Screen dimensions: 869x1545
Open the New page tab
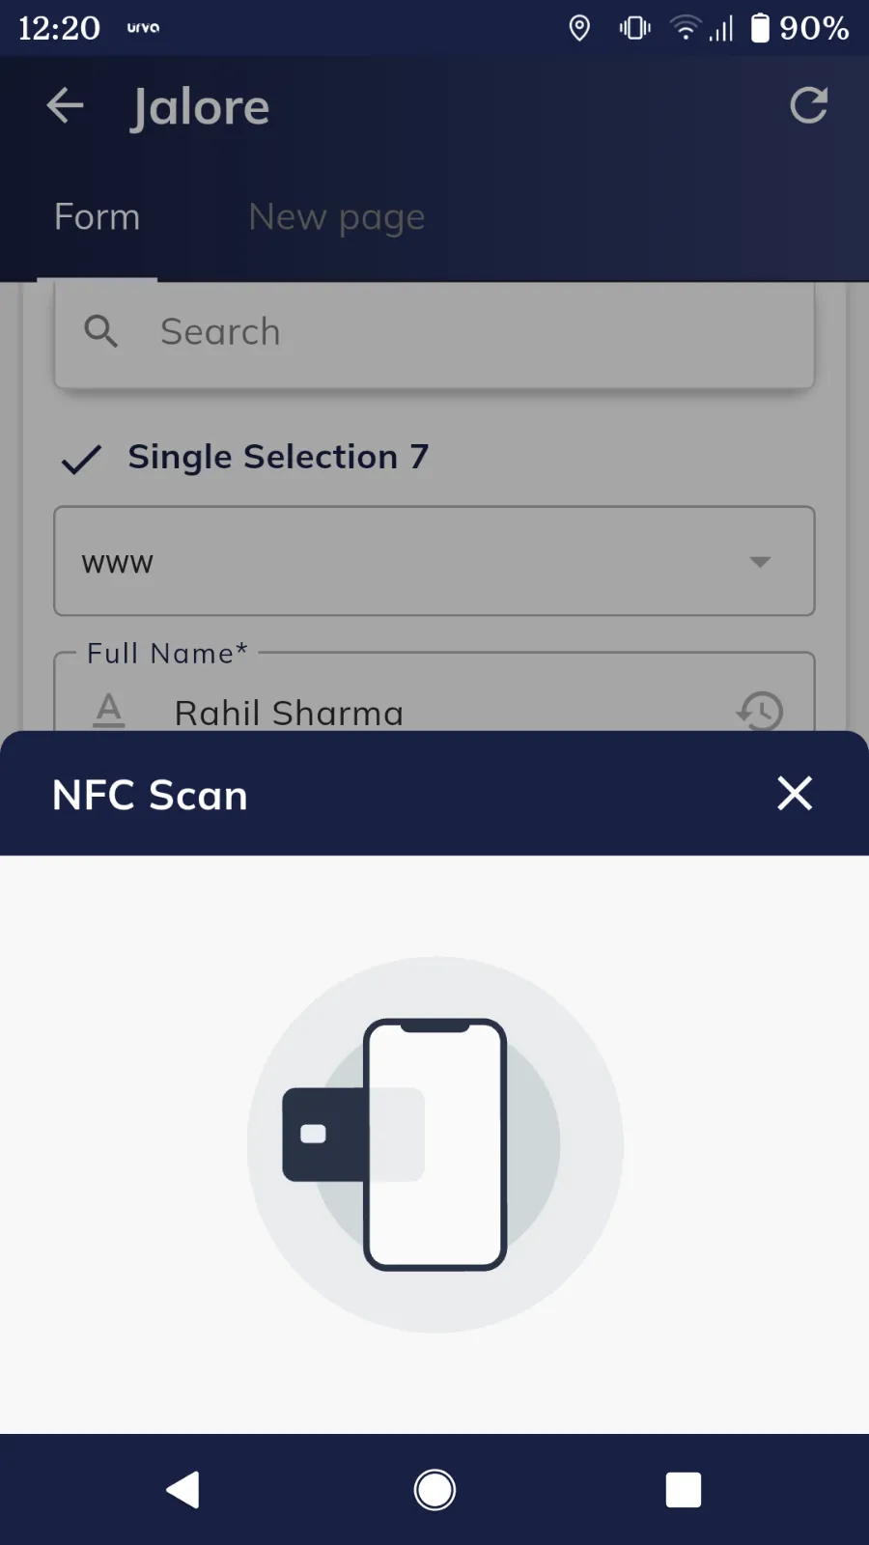(x=336, y=217)
